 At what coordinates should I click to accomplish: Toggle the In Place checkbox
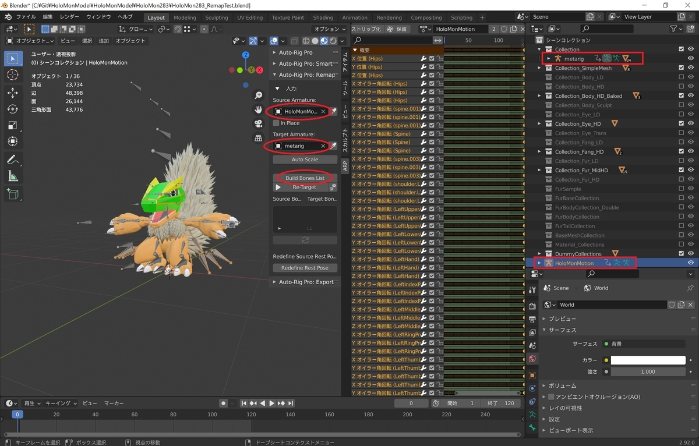tap(276, 123)
